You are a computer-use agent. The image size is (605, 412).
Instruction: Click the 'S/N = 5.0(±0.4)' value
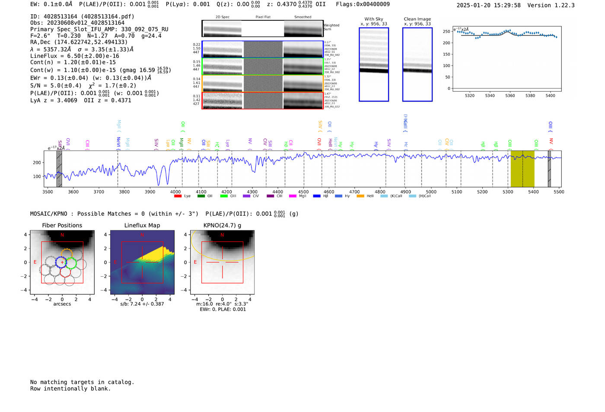pos(56,86)
